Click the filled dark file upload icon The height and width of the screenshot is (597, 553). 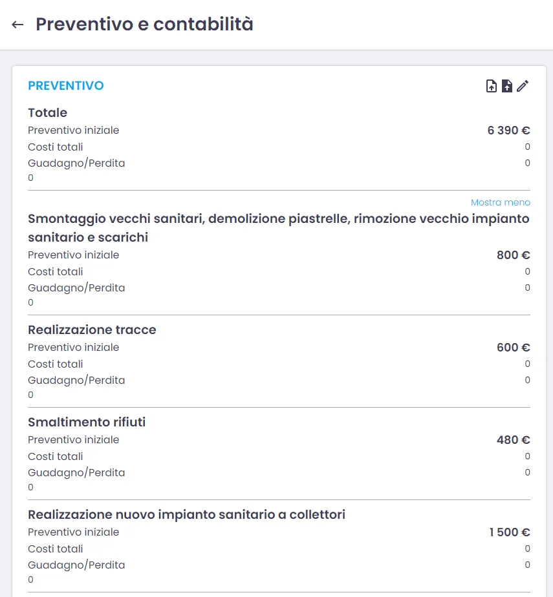(x=507, y=86)
